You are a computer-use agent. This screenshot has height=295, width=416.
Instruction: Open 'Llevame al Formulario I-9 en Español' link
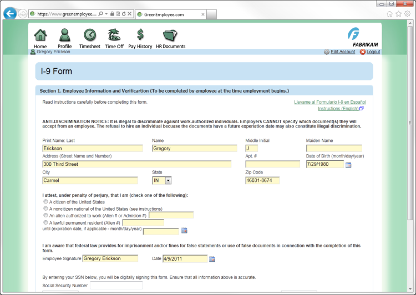coord(330,102)
